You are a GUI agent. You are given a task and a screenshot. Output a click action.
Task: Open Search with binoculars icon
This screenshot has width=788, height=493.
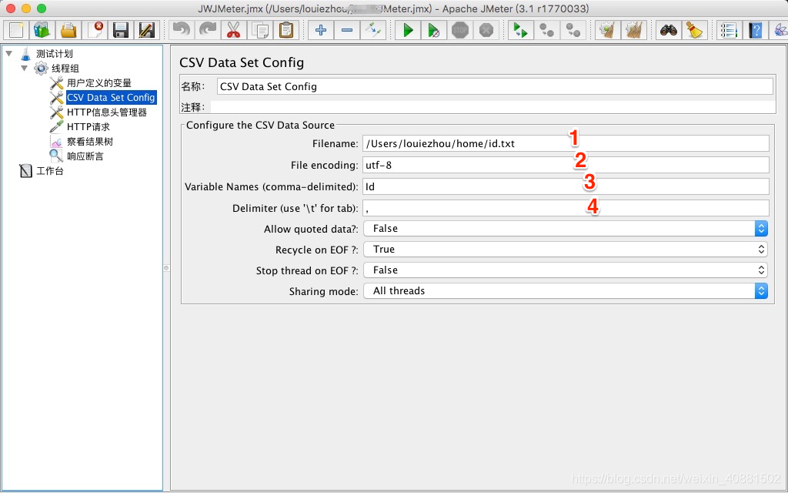pos(669,30)
